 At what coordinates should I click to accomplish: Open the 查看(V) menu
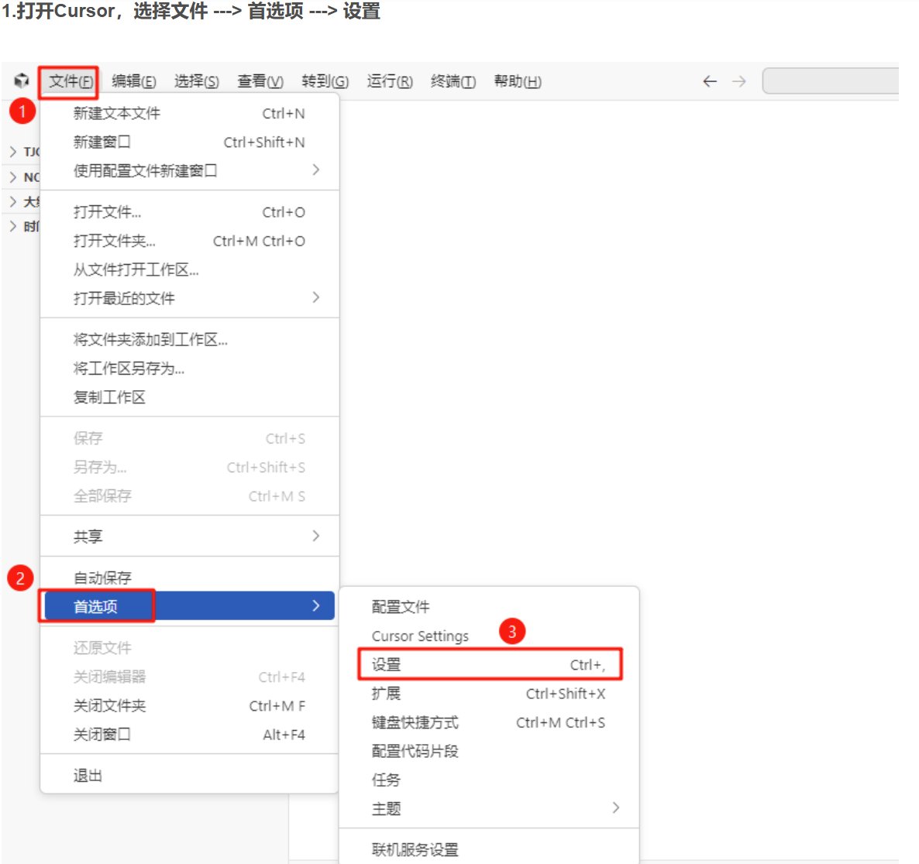coord(260,81)
